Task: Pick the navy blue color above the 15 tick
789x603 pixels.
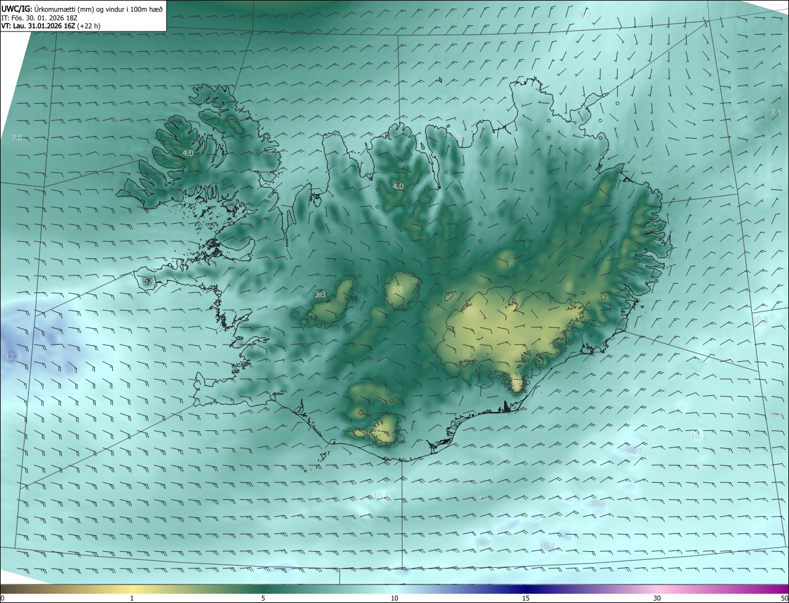Action: coord(526,589)
